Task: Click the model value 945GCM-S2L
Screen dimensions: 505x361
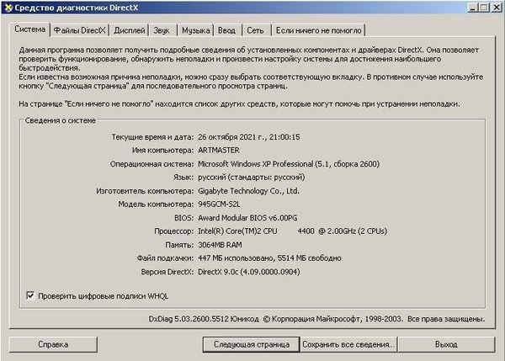Action: 219,204
